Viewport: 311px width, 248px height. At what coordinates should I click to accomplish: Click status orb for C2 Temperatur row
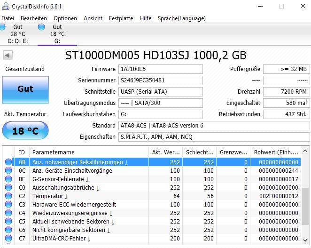[x=8, y=196]
